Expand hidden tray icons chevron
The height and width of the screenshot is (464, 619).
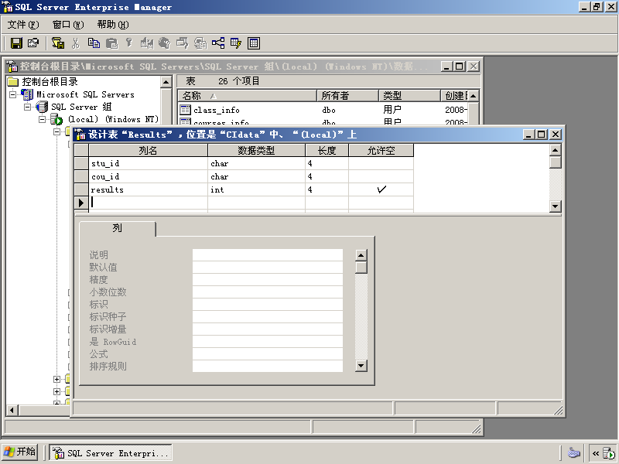click(x=596, y=453)
